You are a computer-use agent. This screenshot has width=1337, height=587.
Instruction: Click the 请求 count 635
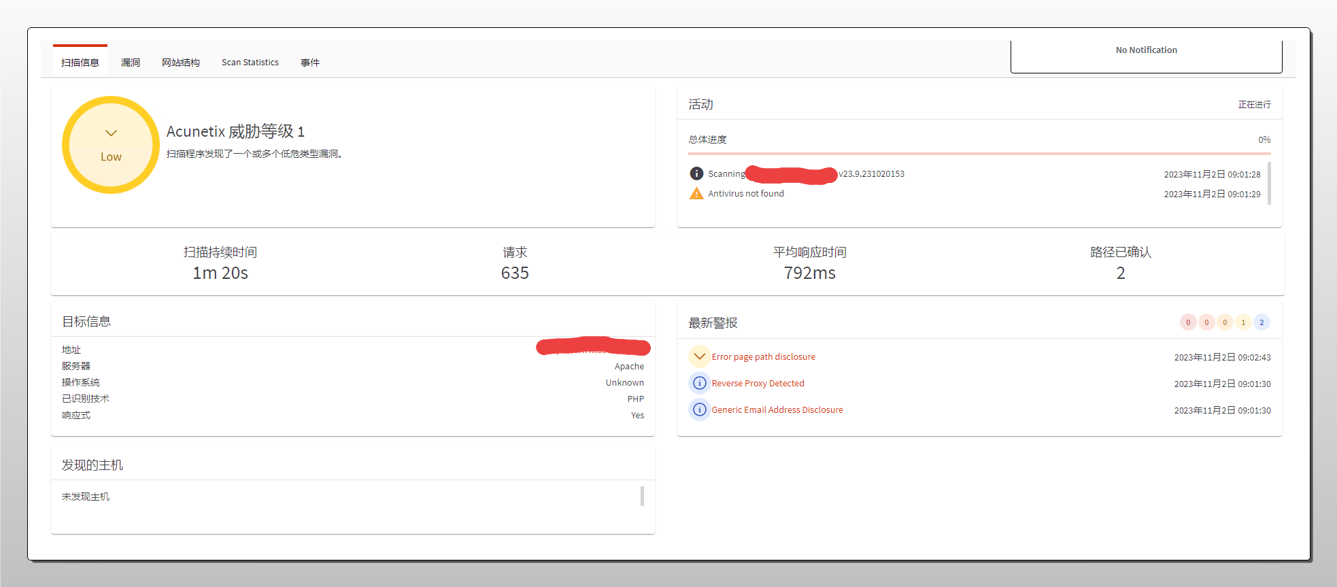pyautogui.click(x=515, y=273)
